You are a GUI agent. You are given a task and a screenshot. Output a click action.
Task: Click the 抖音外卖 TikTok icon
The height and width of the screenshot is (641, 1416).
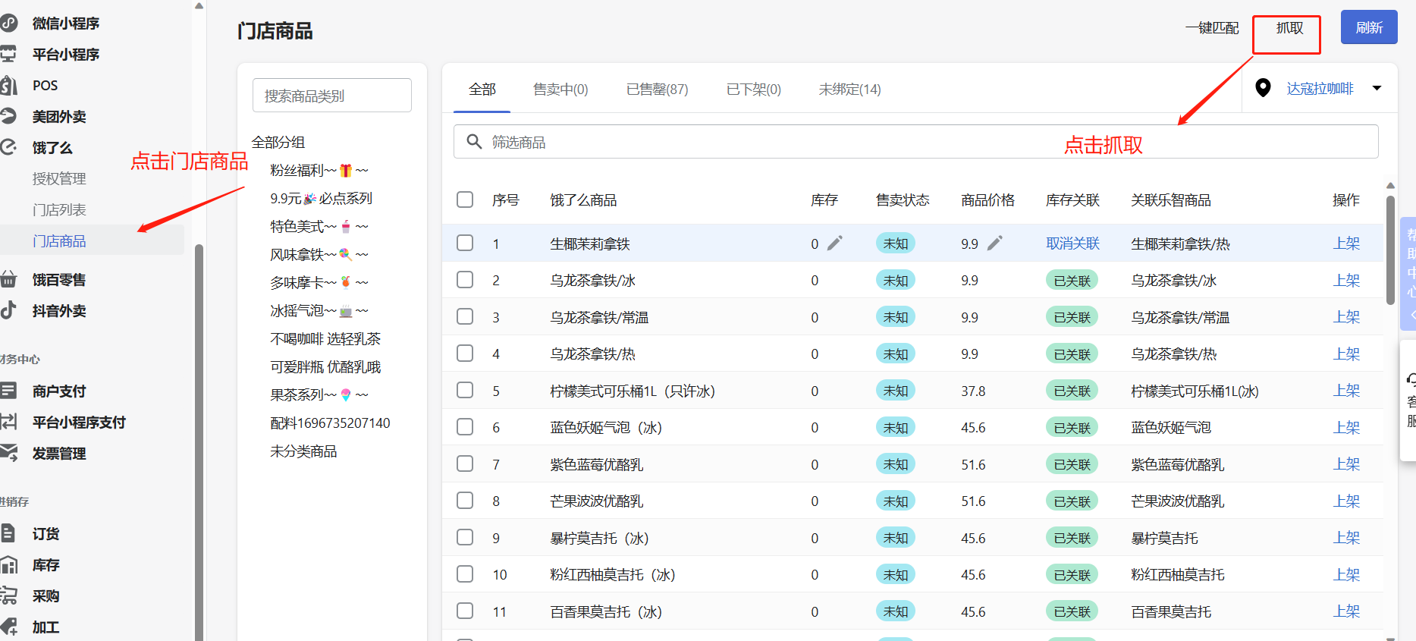pyautogui.click(x=8, y=310)
